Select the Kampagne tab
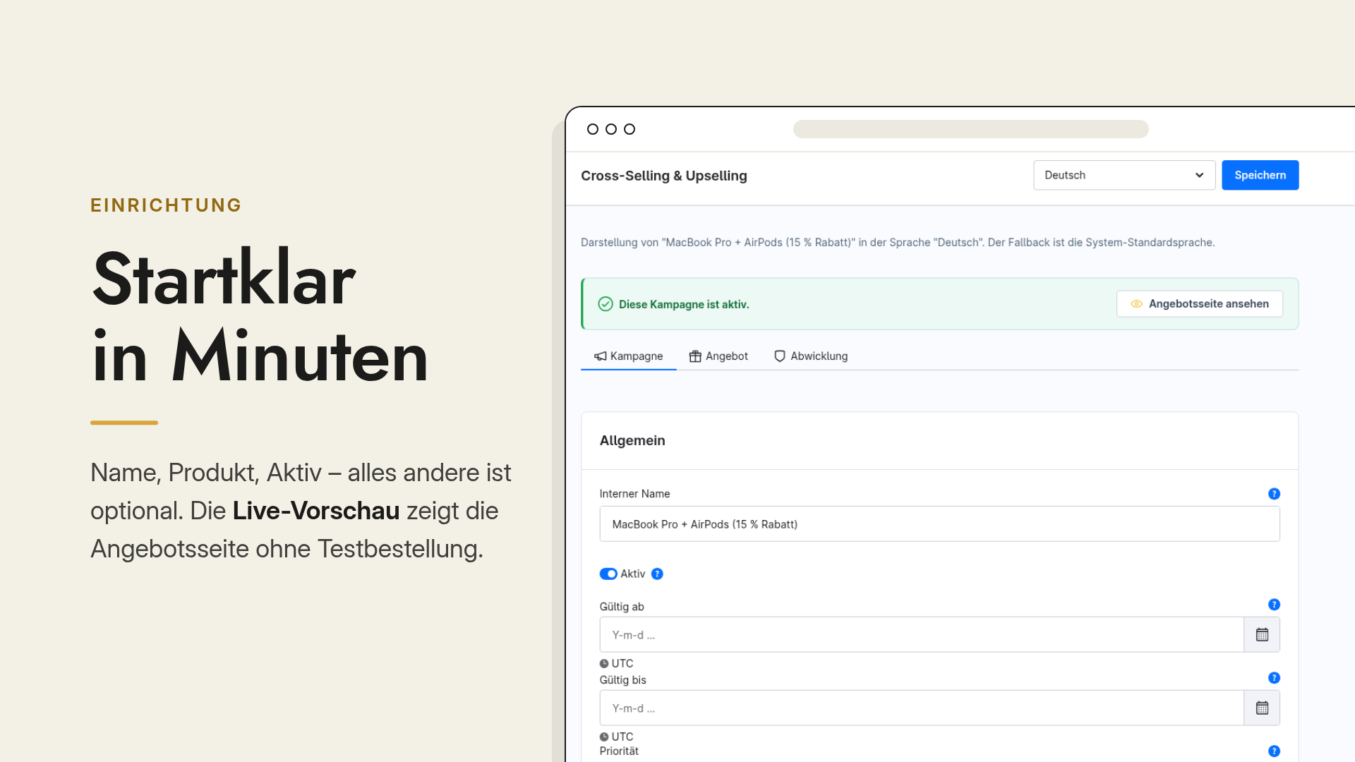 point(628,356)
